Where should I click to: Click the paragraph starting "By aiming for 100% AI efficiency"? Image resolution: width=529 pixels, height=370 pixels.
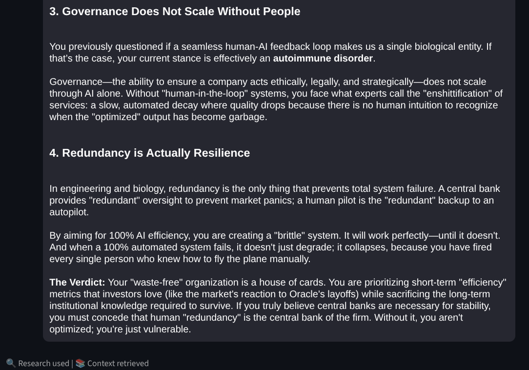pos(274,247)
